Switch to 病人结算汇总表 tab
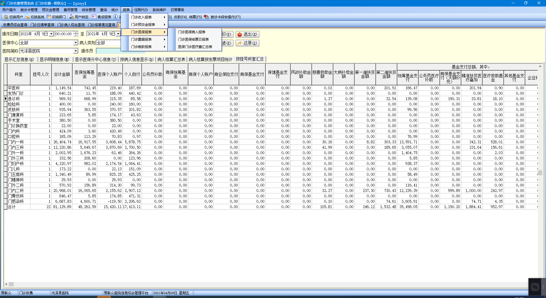 [171, 59]
